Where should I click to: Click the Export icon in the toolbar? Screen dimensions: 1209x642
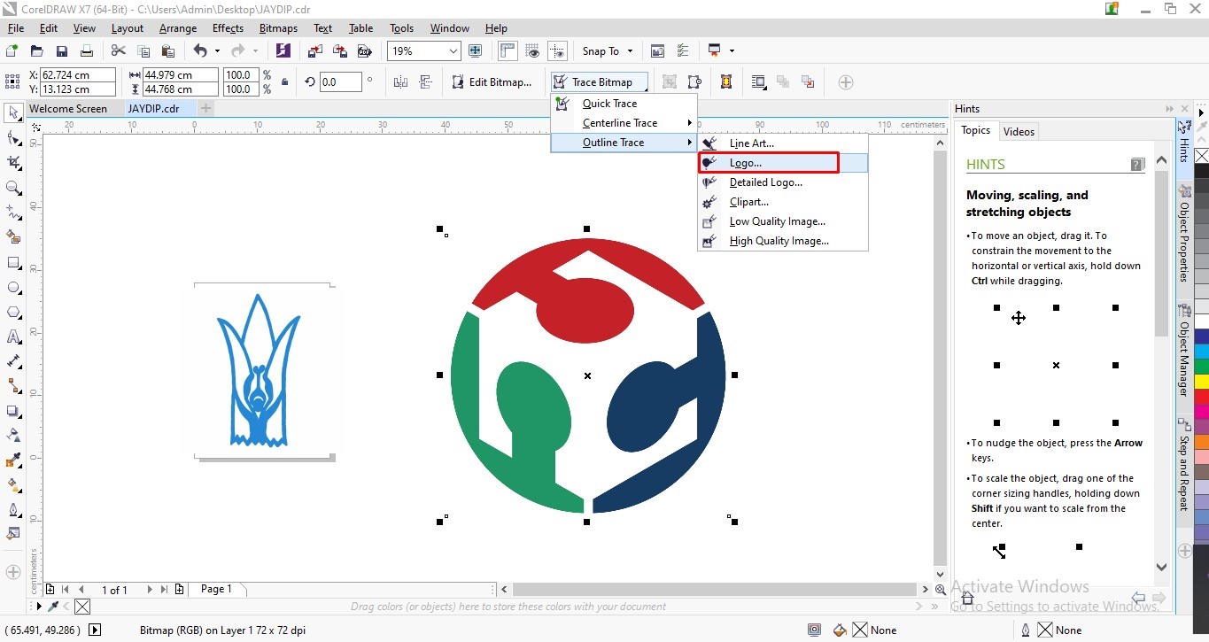339,51
